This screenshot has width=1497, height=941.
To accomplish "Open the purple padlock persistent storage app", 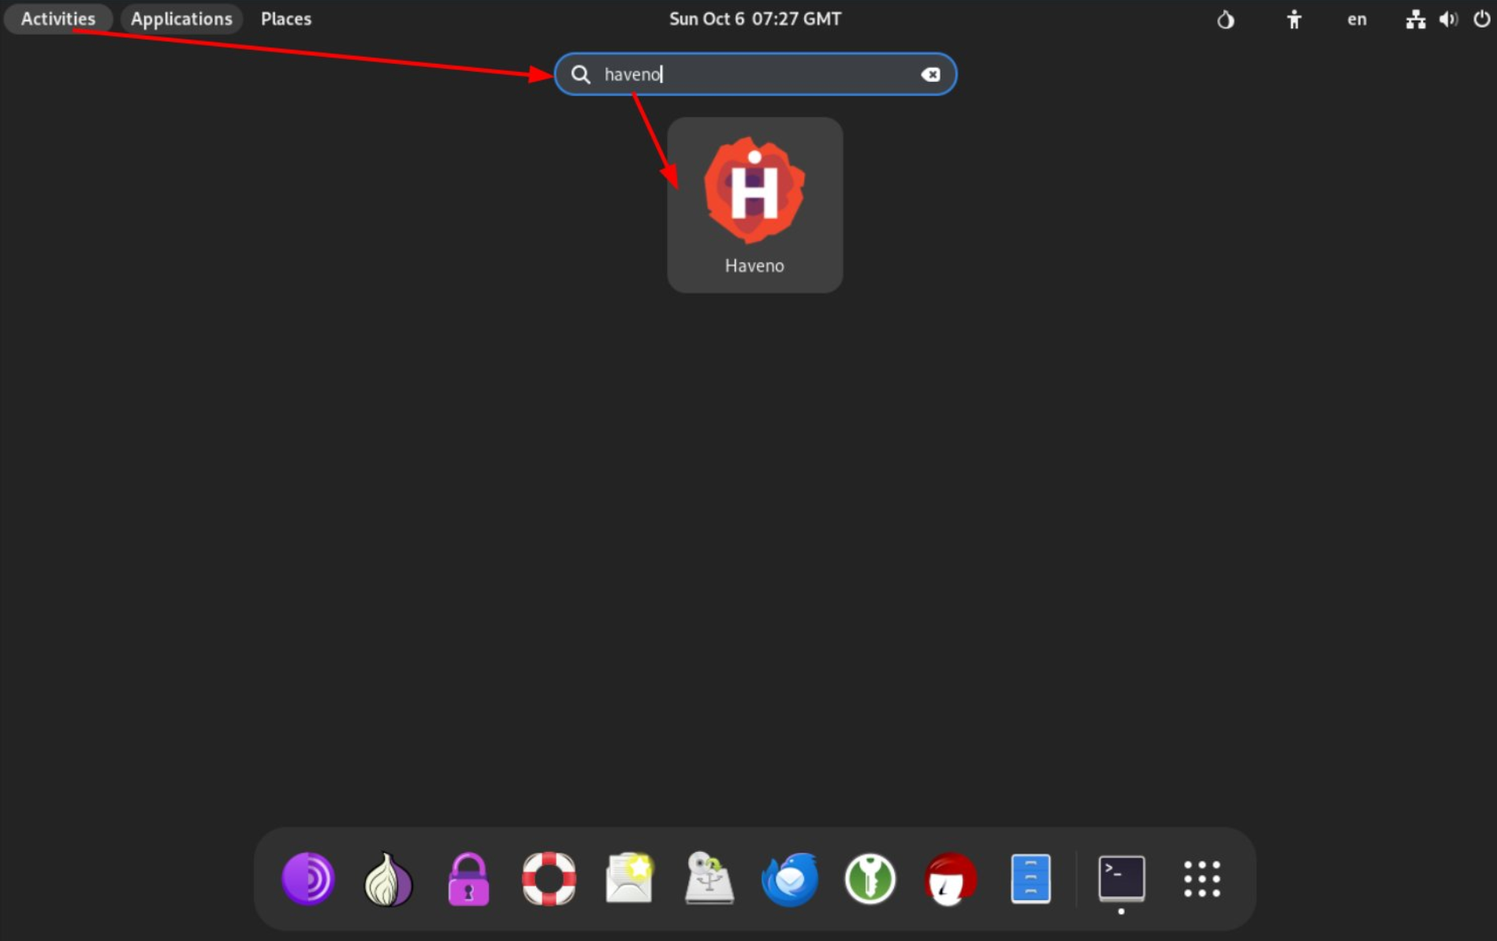I will click(468, 879).
